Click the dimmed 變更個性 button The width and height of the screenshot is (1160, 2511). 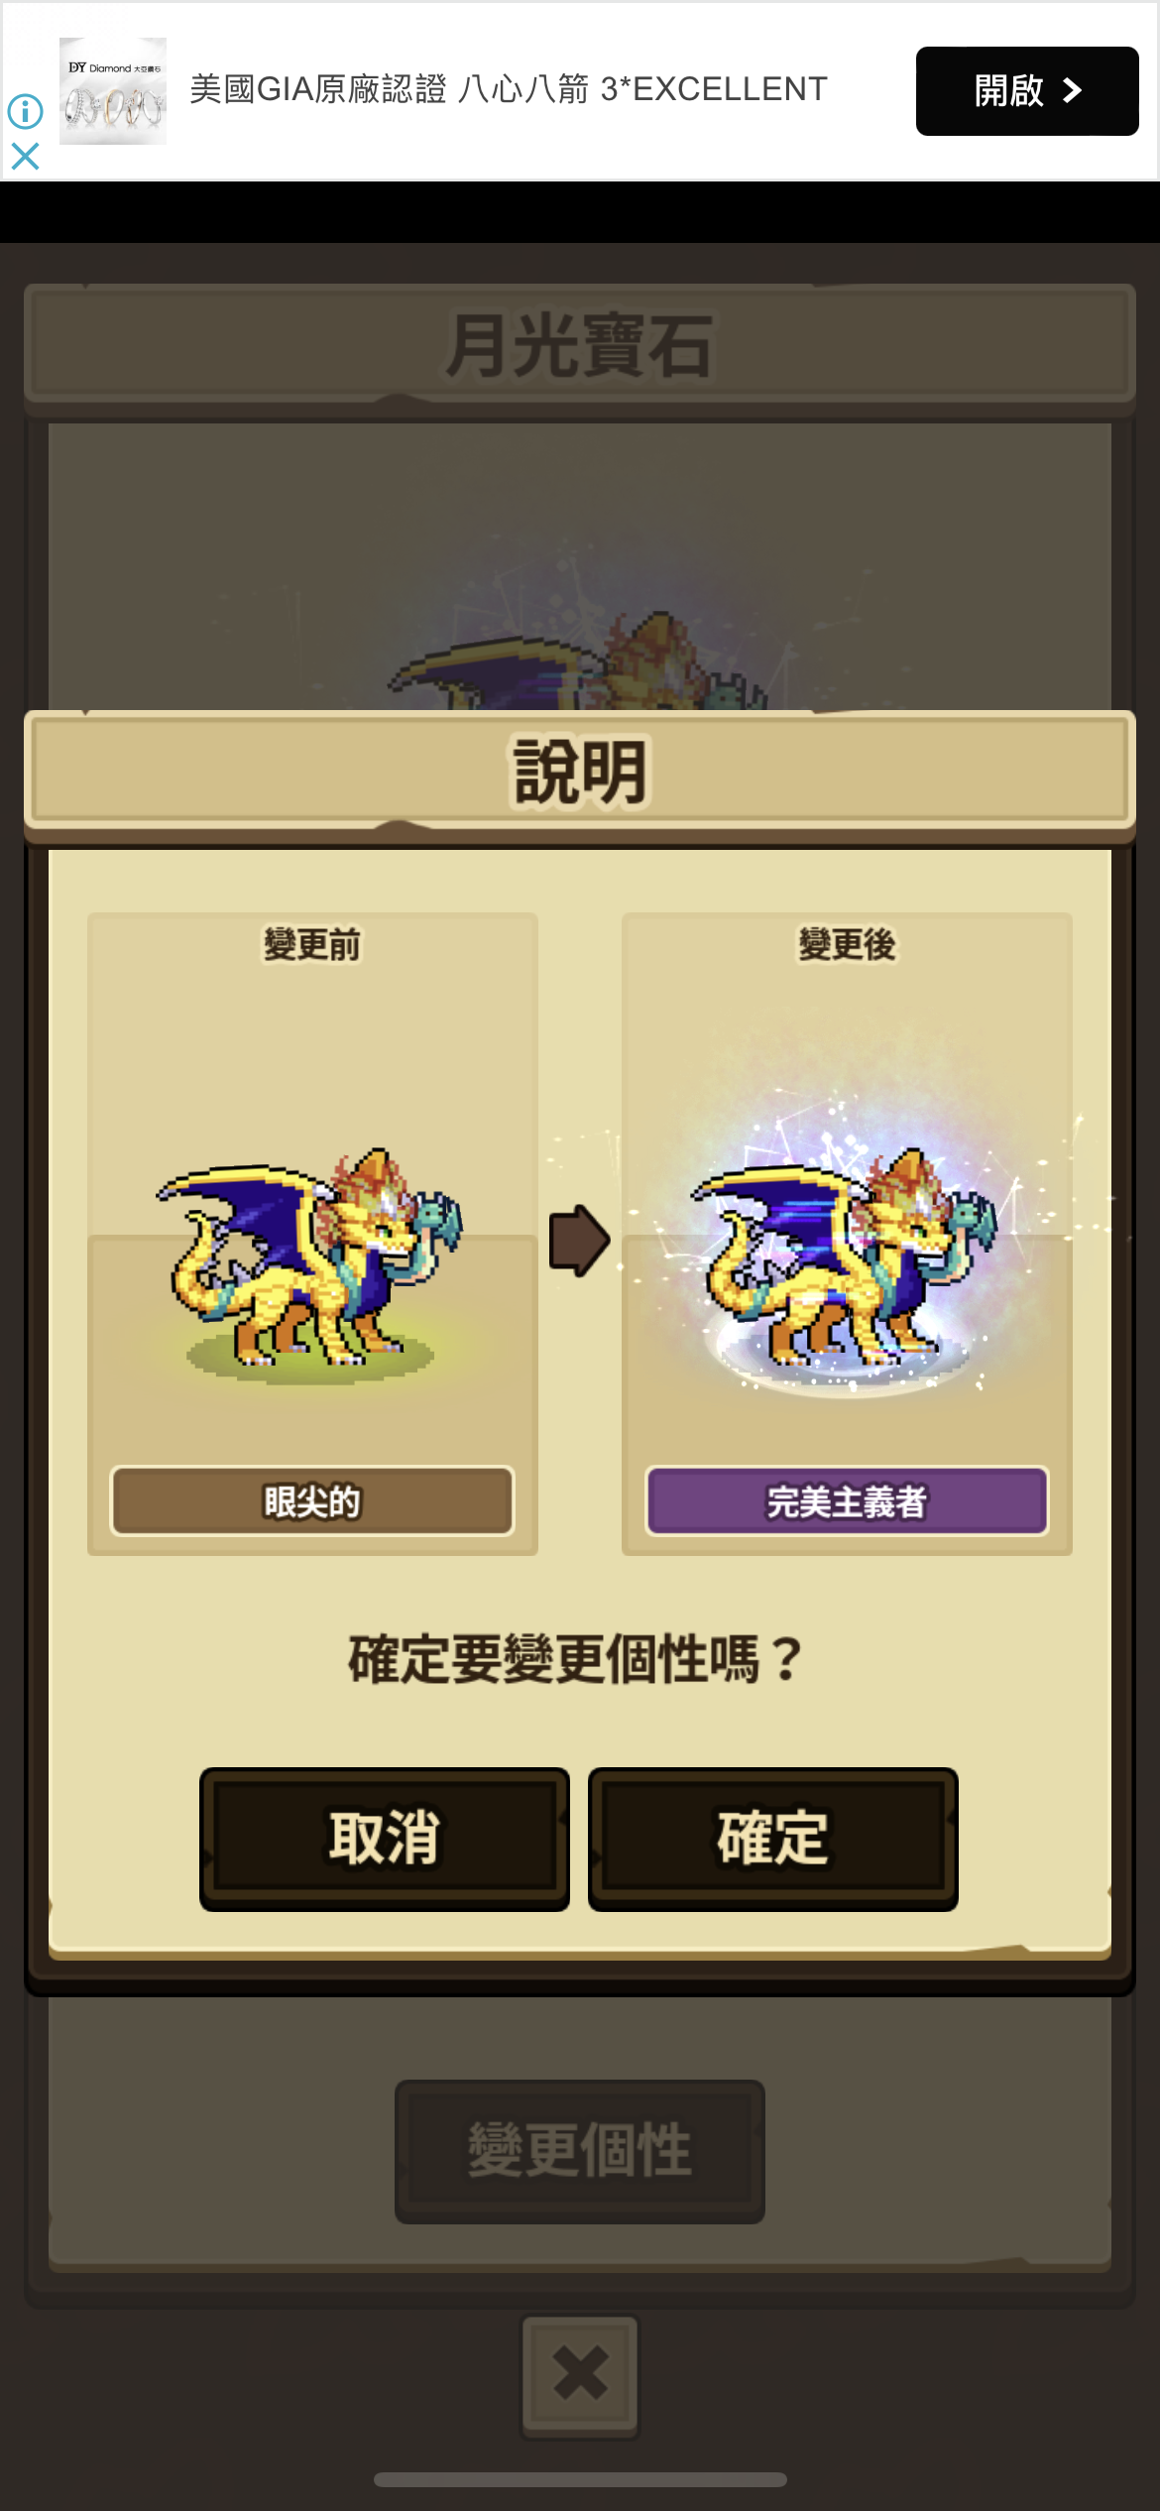coord(579,2151)
